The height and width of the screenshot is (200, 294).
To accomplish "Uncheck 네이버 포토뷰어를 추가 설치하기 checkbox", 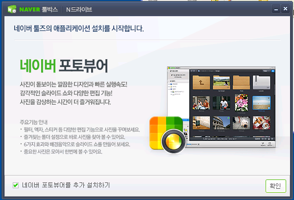I will point(16,185).
